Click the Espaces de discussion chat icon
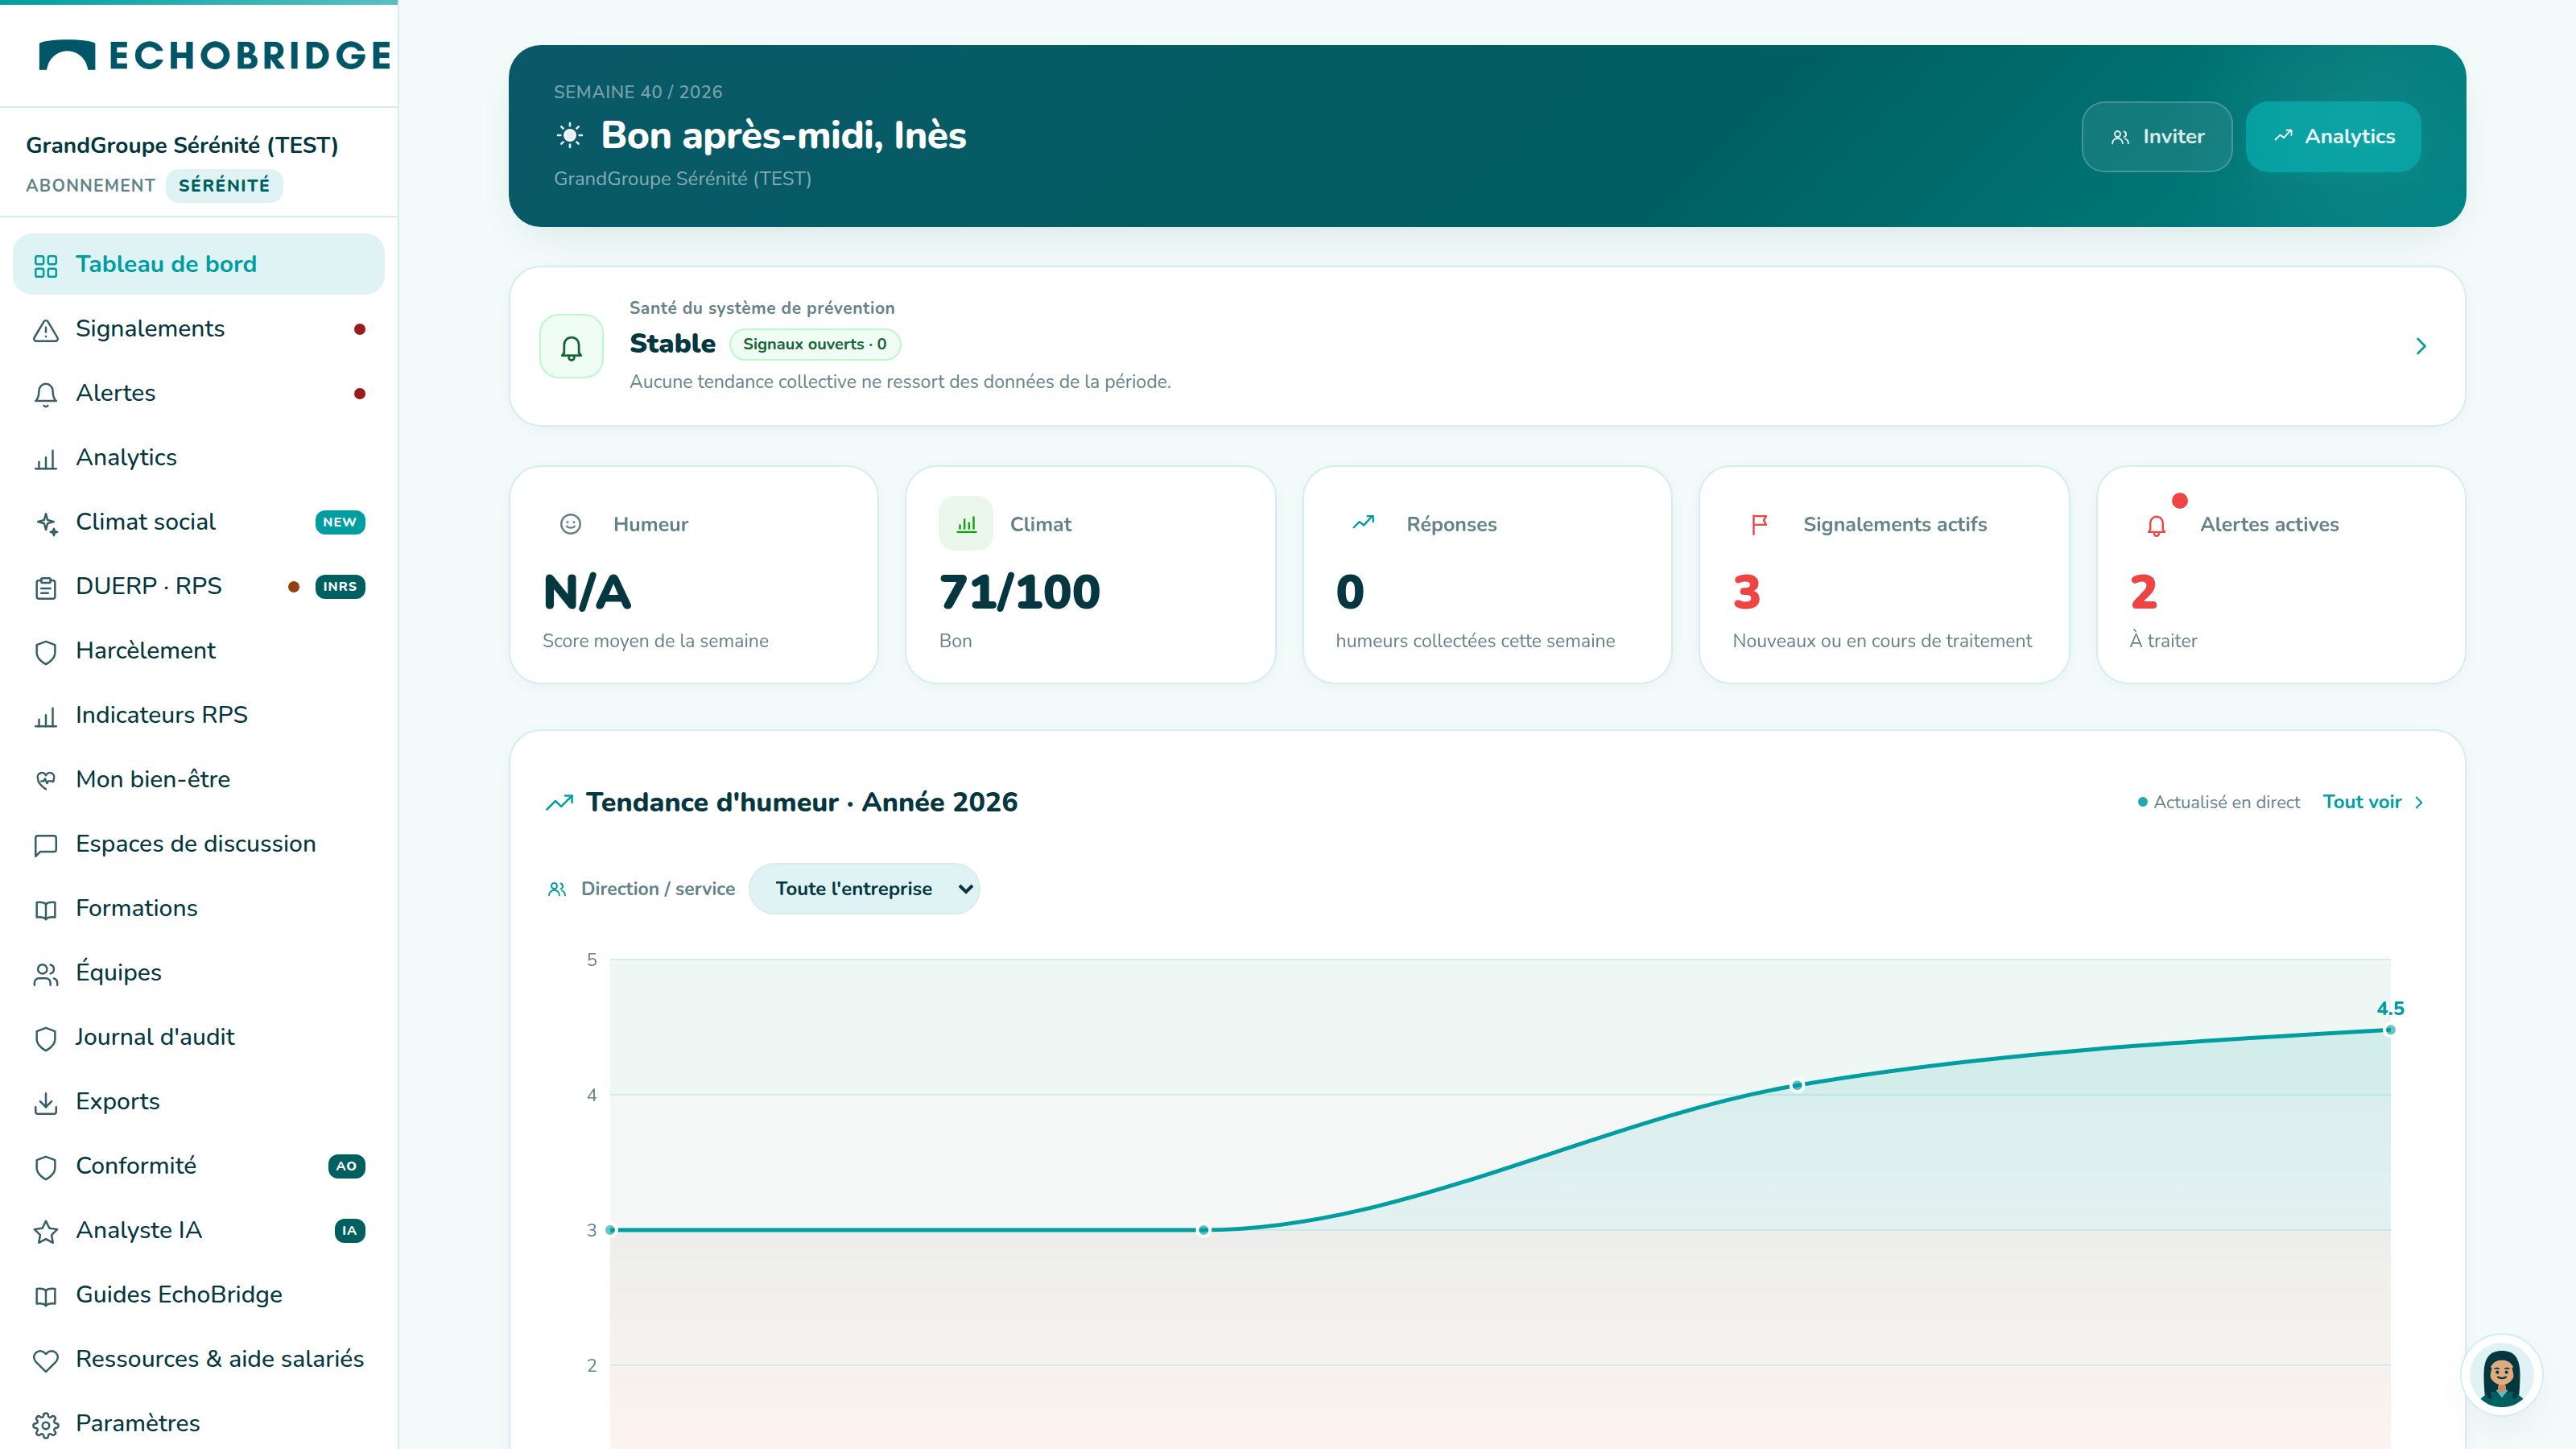The width and height of the screenshot is (2576, 1449). pos(46,845)
